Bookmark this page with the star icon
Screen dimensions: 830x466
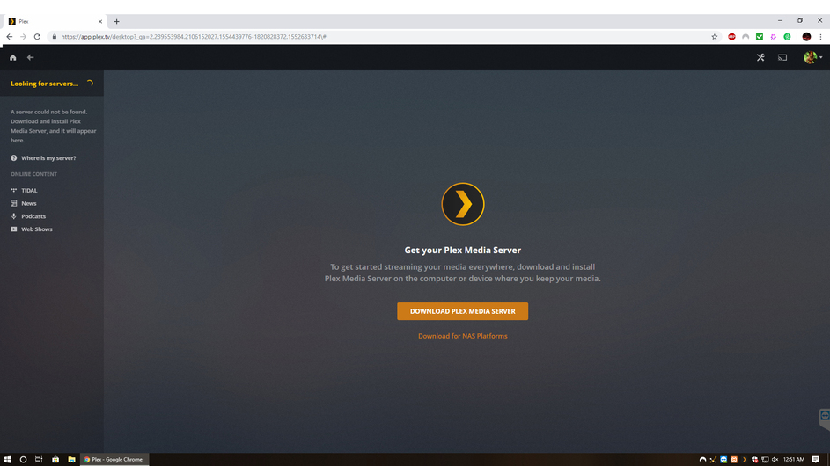point(715,37)
